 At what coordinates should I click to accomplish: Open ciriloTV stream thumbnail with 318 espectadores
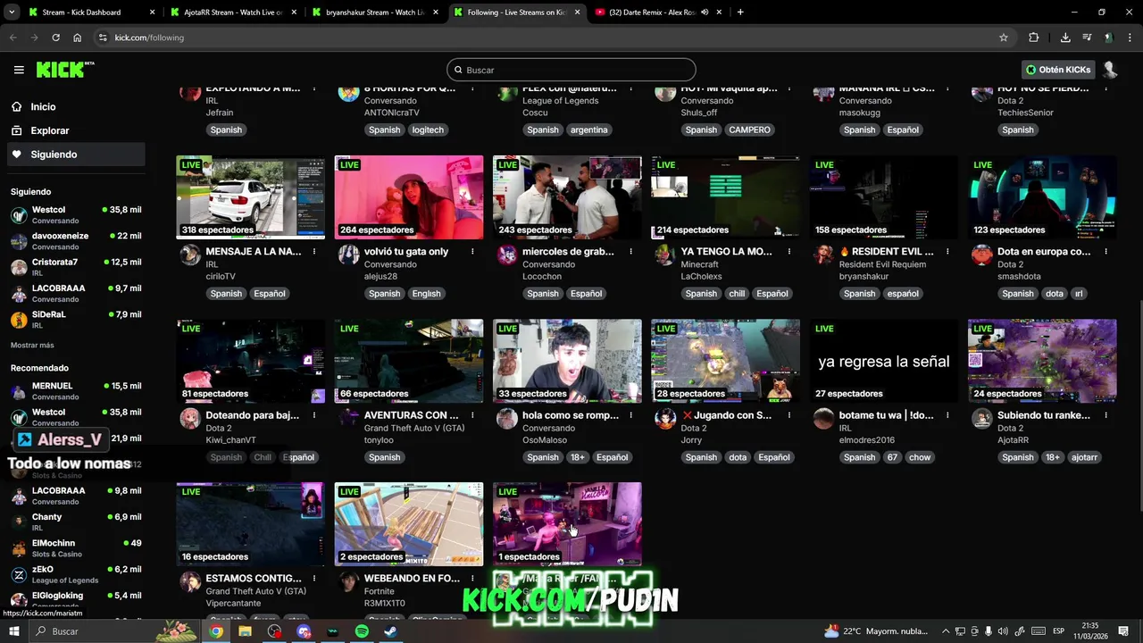pyautogui.click(x=251, y=197)
